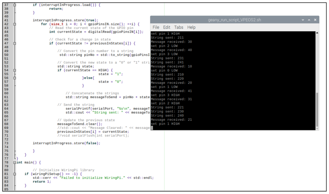
Task: Toggle the else fold marker at line 56
Action: 15,78
